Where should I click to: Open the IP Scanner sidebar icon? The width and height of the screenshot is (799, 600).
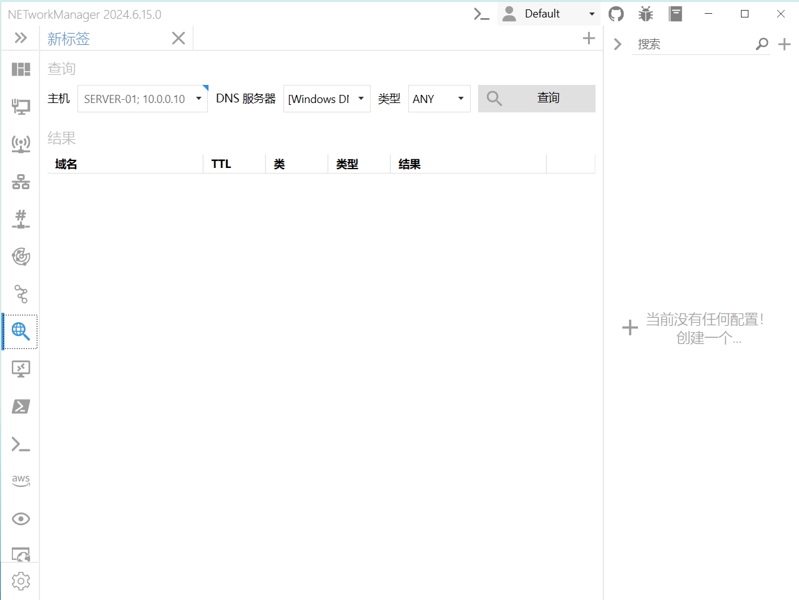click(21, 182)
